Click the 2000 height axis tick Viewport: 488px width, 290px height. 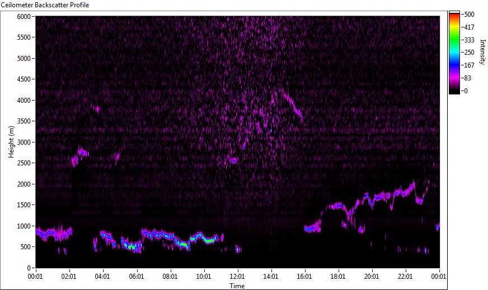coord(24,184)
